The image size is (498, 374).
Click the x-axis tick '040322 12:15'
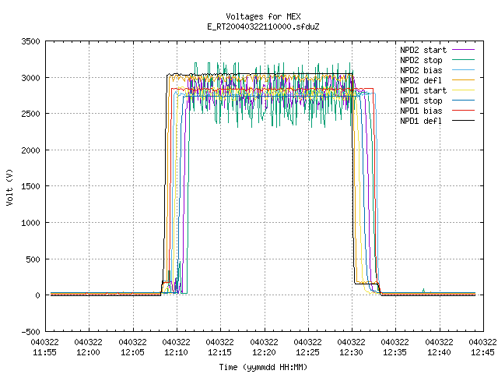[x=219, y=348]
